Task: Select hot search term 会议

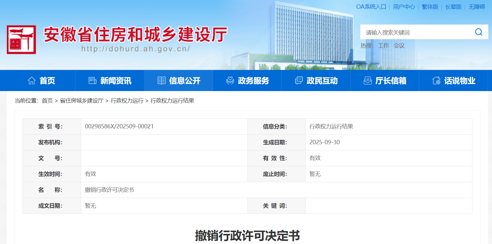Action: [399, 46]
